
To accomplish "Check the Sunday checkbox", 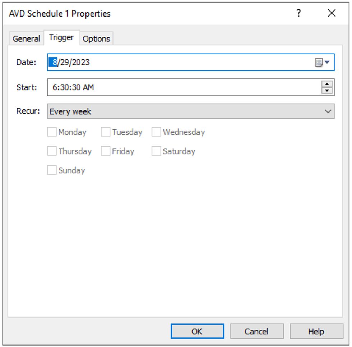I will pyautogui.click(x=52, y=170).
